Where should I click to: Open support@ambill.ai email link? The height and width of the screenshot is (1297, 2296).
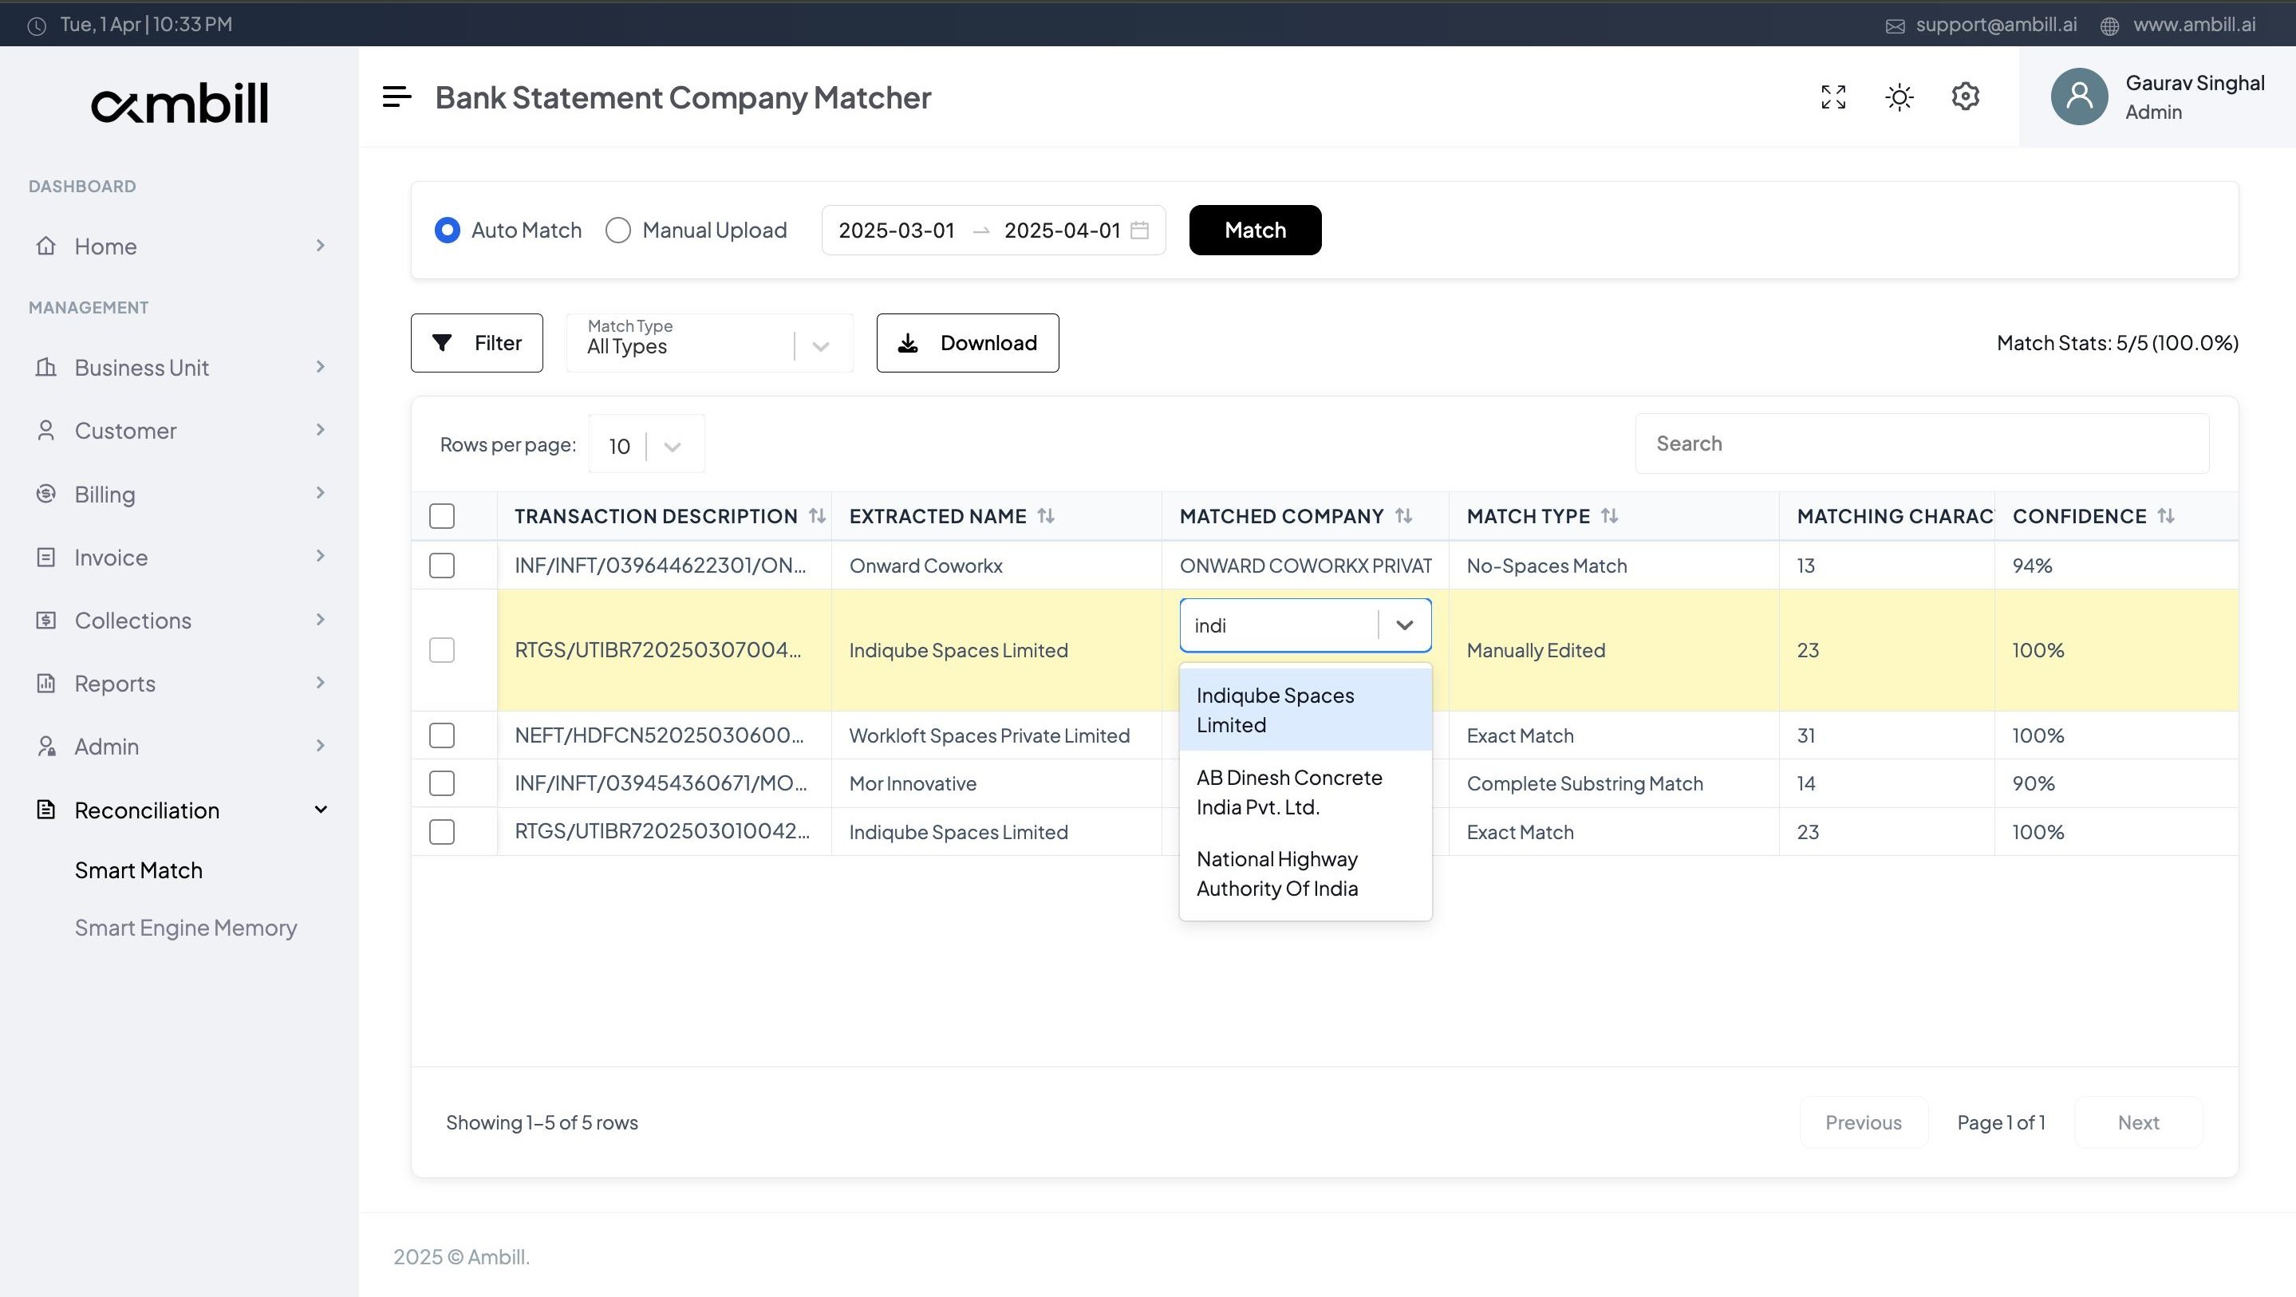(x=1995, y=25)
